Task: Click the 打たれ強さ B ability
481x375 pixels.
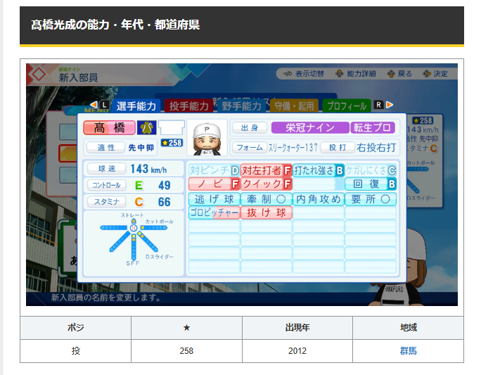Action: click(319, 170)
